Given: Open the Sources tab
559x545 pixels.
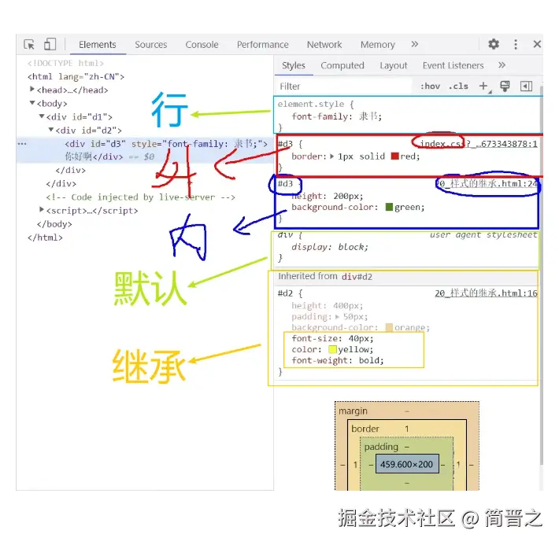Looking at the screenshot, I should coord(151,45).
